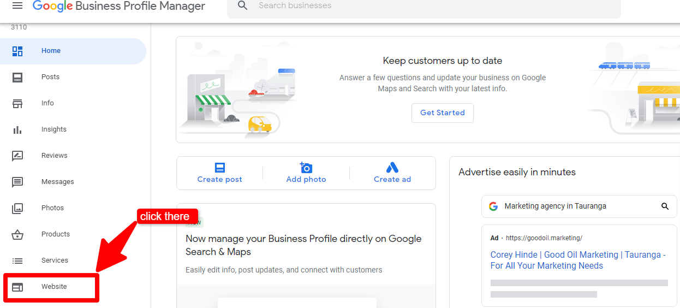Image resolution: width=680 pixels, height=308 pixels.
Task: Click the Website icon in sidebar
Action: [x=17, y=287]
